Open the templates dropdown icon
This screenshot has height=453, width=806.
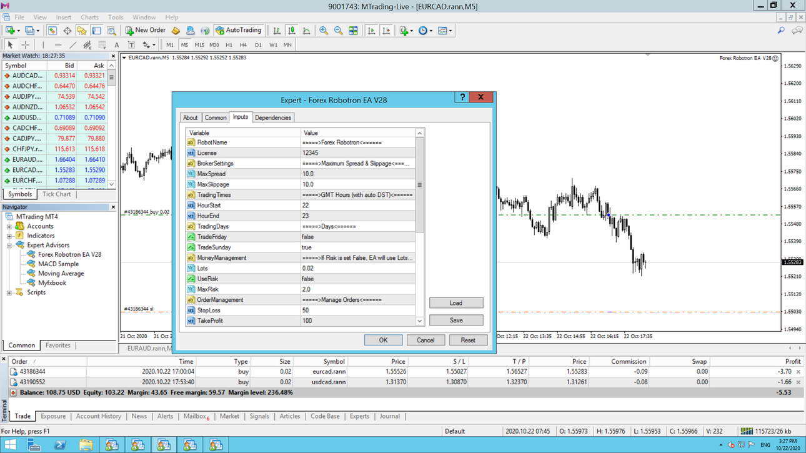tap(445, 30)
